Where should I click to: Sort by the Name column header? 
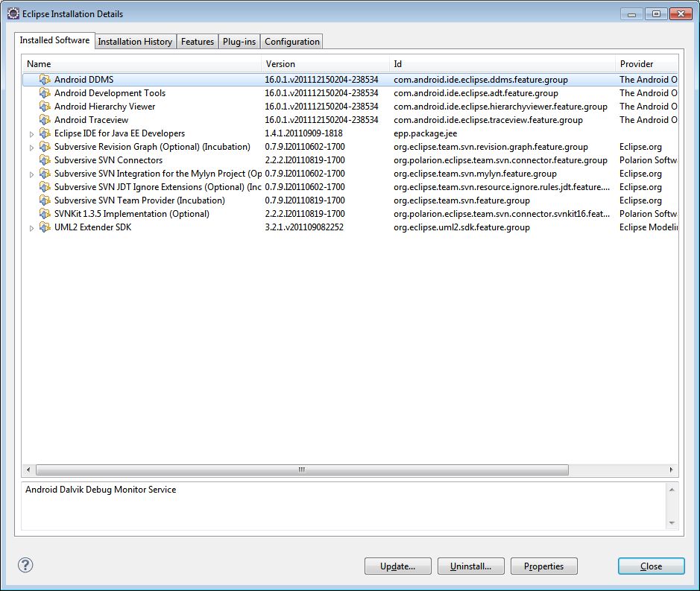click(x=142, y=64)
